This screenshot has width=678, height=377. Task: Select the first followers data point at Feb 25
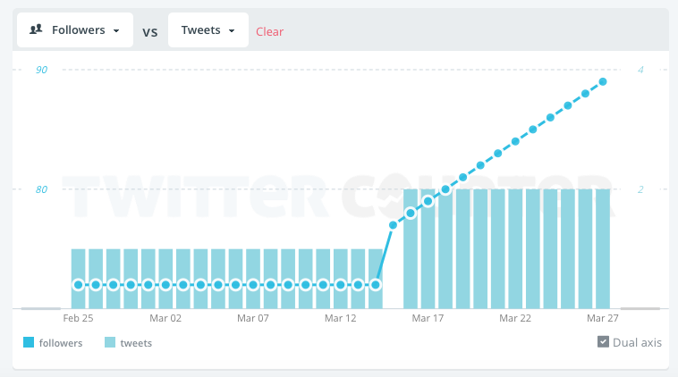[78, 284]
